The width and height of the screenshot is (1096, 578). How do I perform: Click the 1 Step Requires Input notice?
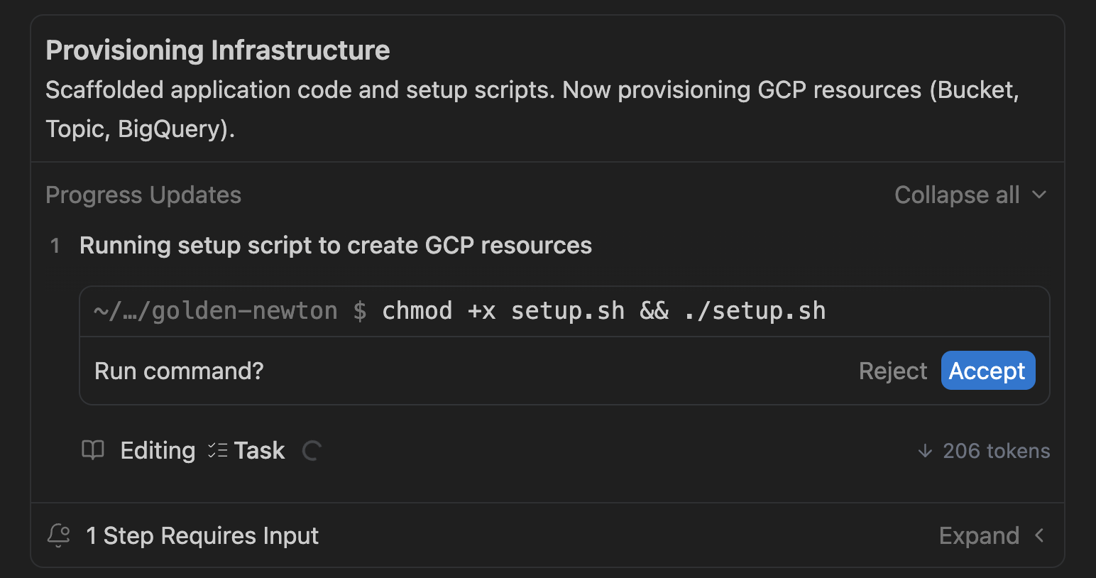(x=202, y=535)
